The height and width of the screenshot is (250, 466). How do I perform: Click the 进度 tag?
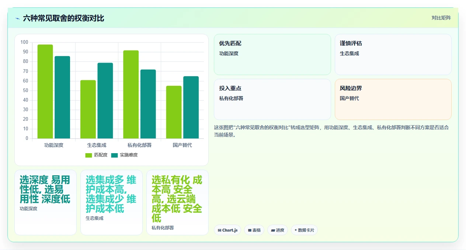click(278, 230)
